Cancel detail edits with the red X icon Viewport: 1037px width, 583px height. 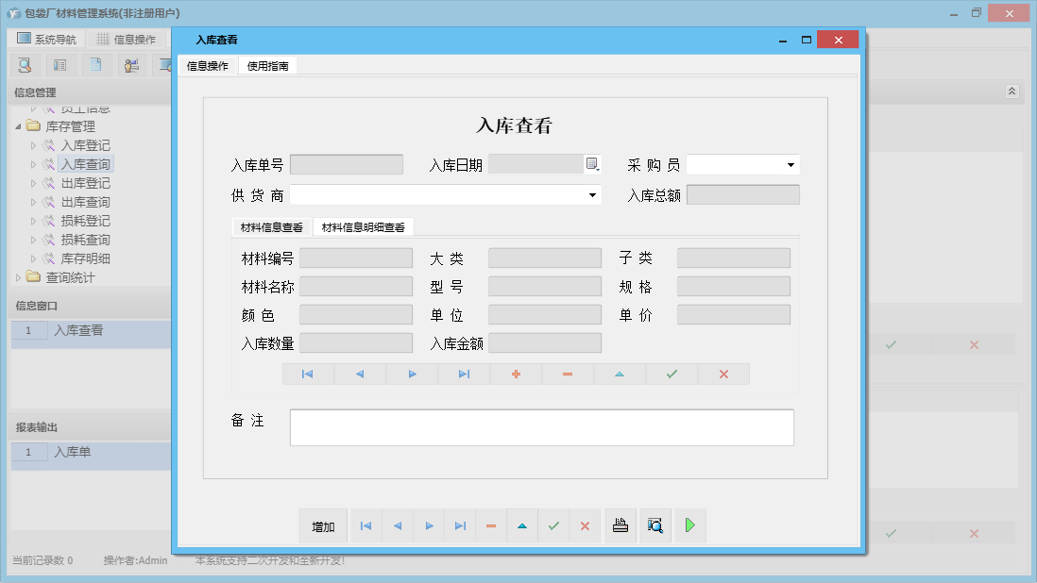[x=722, y=374]
